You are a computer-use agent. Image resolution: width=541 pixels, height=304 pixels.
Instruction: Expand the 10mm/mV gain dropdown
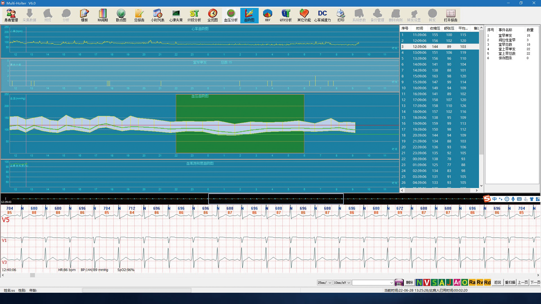click(x=342, y=283)
